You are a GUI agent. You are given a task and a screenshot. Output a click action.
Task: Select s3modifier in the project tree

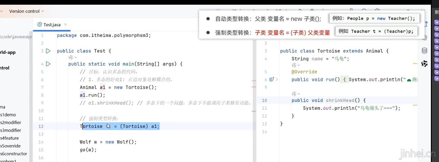pos(11,130)
